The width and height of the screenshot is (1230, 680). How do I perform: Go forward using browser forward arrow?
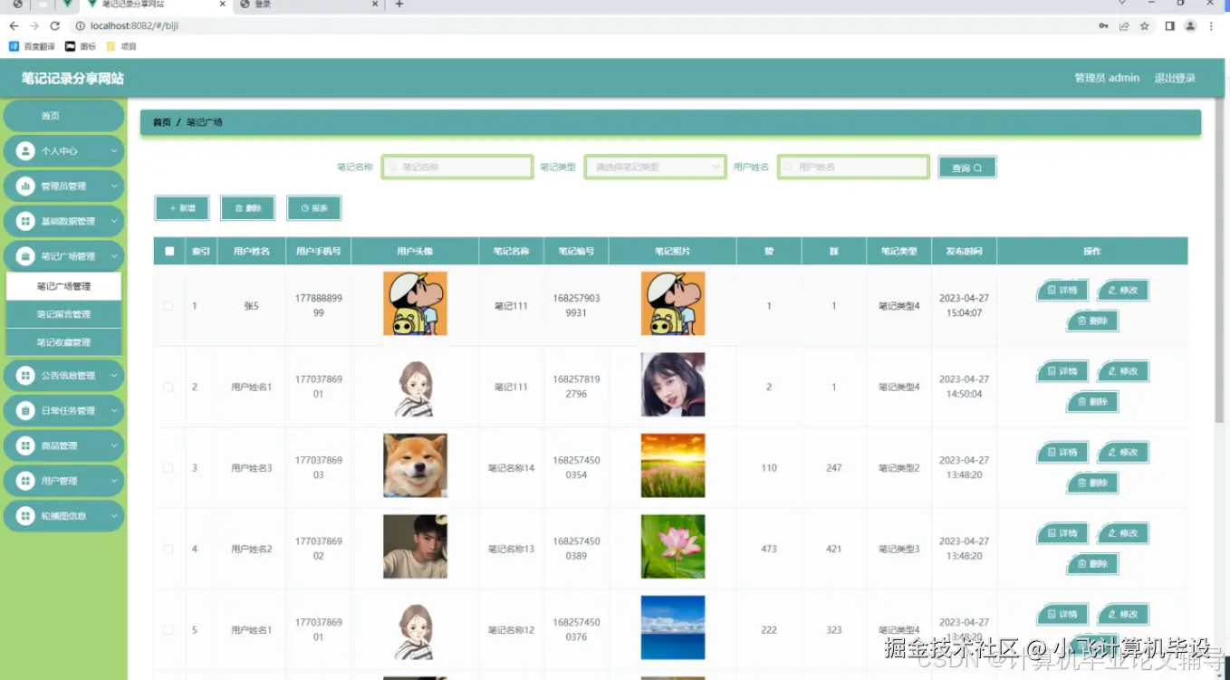pos(34,26)
